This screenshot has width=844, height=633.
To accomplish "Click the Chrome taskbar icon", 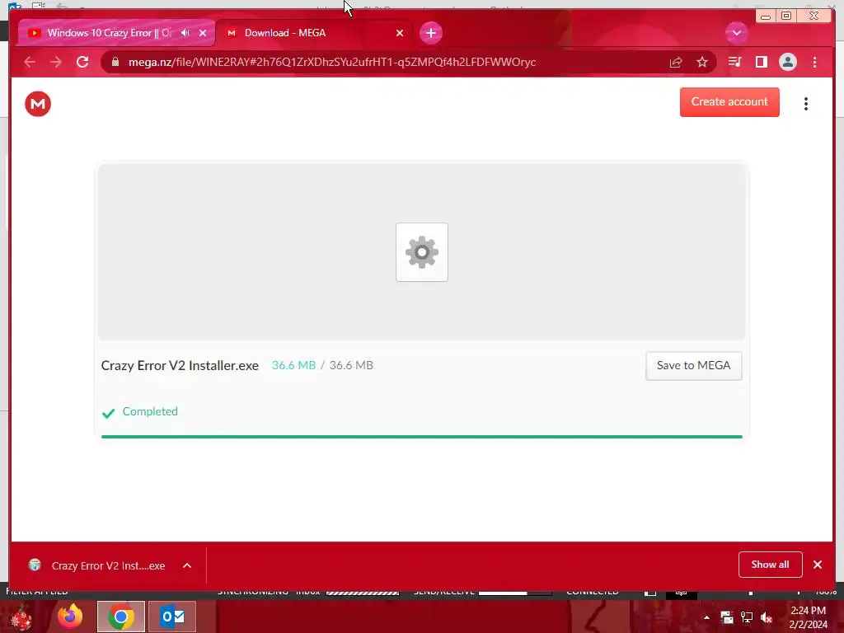I will click(120, 617).
